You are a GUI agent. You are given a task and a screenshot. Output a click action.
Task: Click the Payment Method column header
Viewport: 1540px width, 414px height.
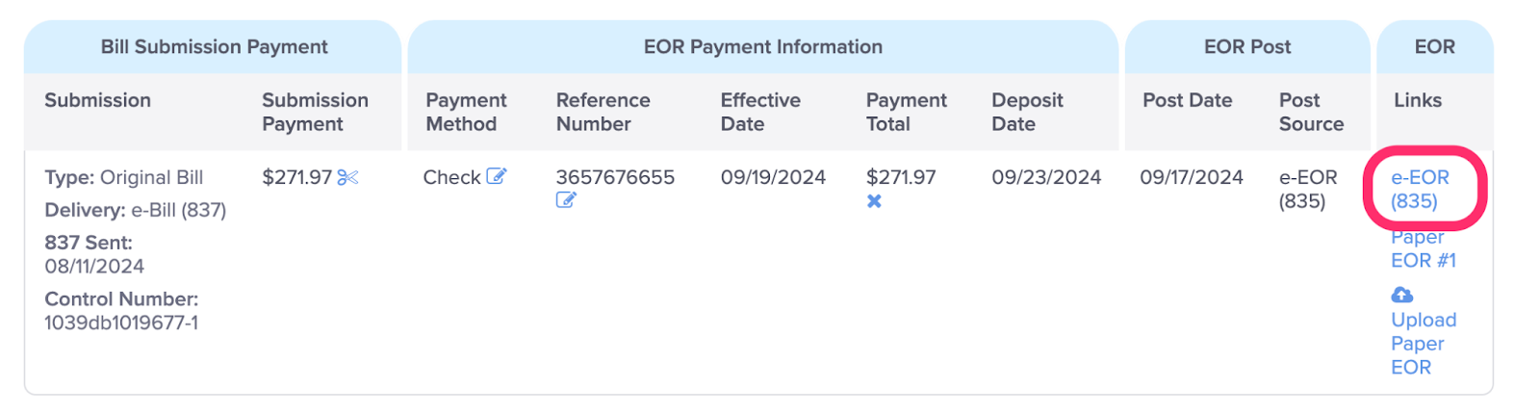pyautogui.click(x=466, y=112)
